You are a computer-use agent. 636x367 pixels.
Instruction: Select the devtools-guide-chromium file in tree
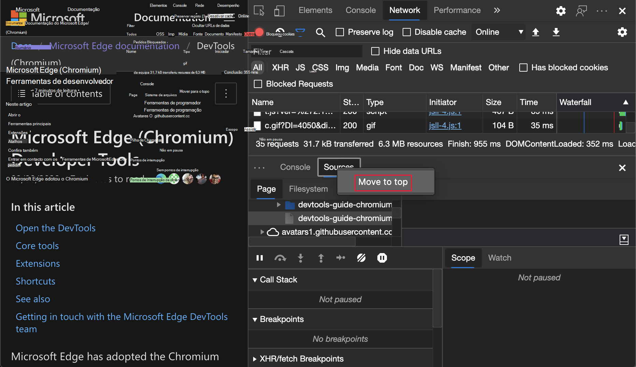coord(321,218)
